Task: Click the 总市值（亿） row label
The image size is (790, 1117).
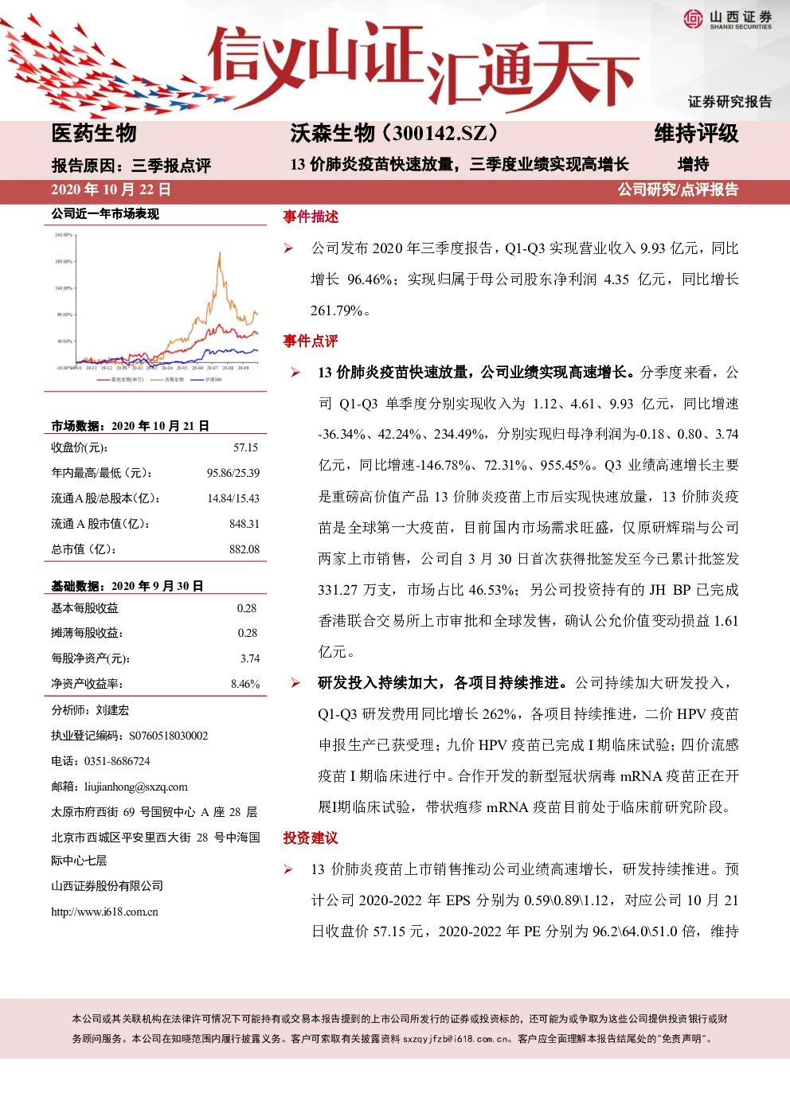Action: [x=84, y=550]
